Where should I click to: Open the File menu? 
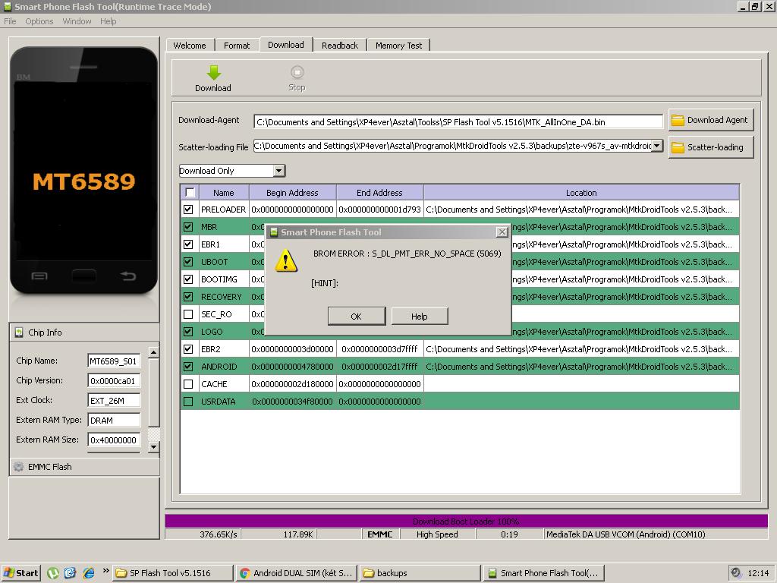pyautogui.click(x=10, y=21)
